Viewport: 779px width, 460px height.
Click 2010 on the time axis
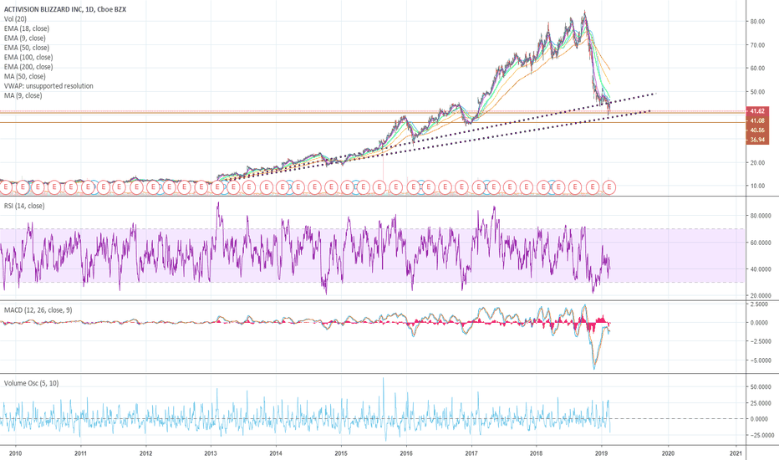tap(16, 453)
